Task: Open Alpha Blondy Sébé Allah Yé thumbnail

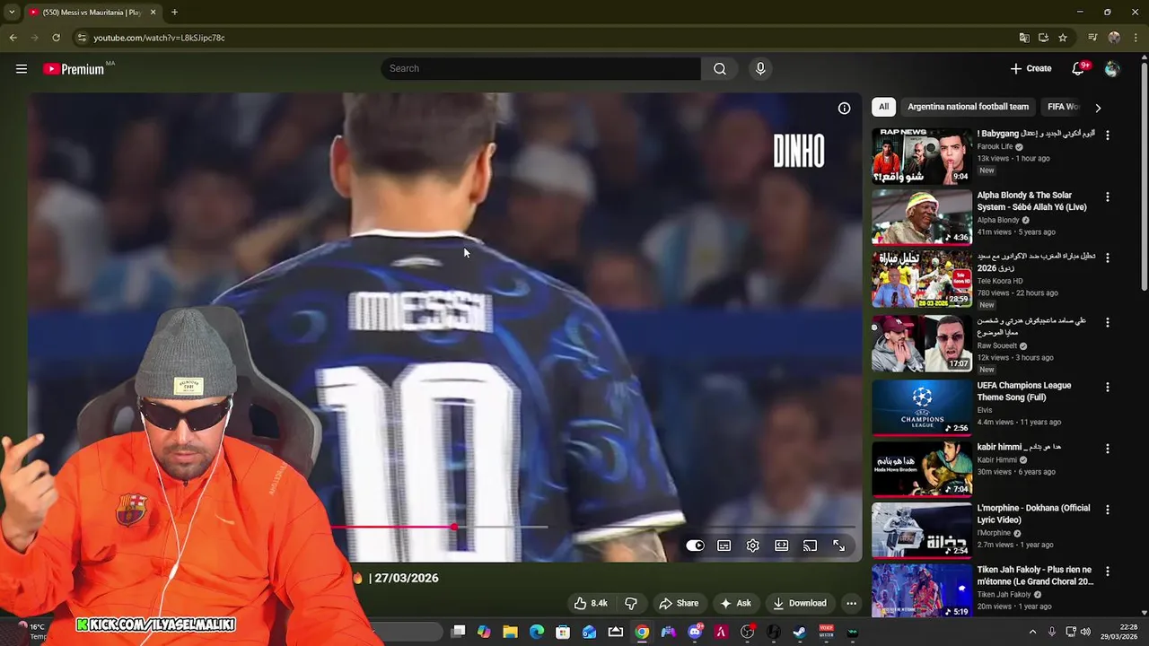Action: coord(922,216)
